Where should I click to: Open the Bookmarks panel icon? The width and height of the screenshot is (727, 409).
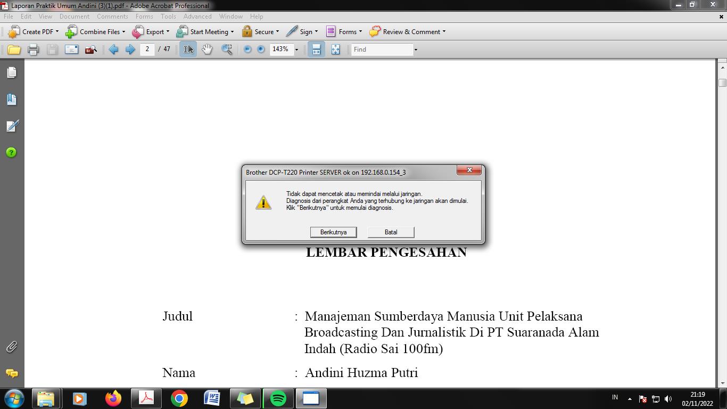click(12, 99)
